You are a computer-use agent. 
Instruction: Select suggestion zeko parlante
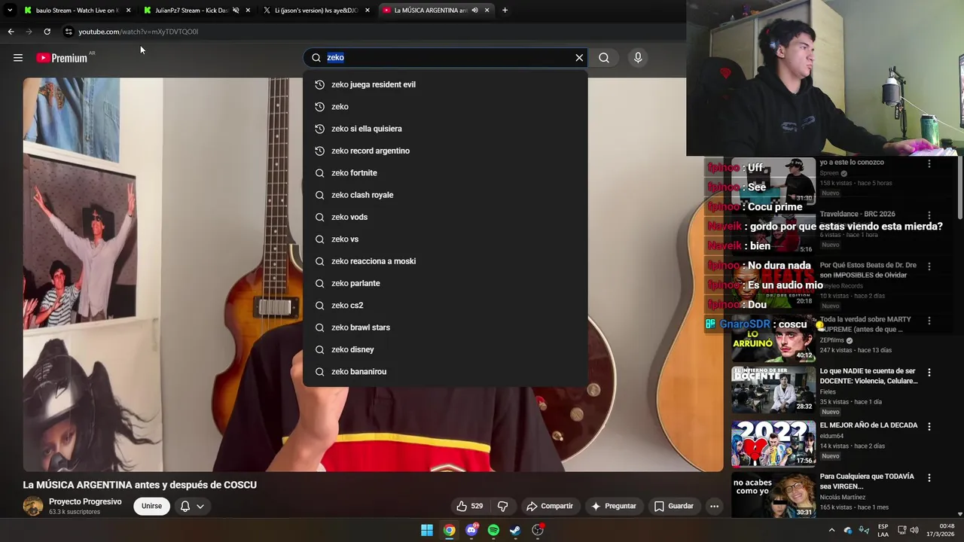point(445,283)
